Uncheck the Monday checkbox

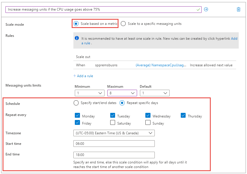77,115
